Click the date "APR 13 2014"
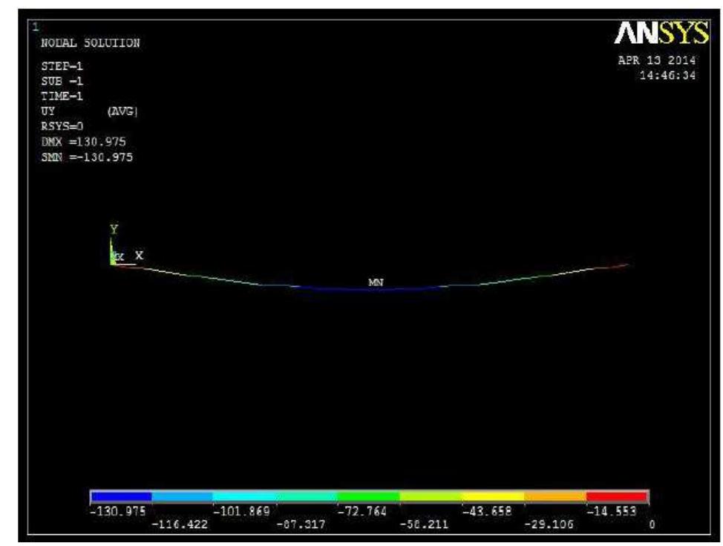The width and height of the screenshot is (723, 546). pyautogui.click(x=657, y=60)
